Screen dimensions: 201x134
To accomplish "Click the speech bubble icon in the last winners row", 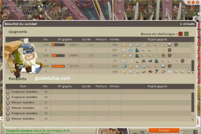I will coord(189,72).
